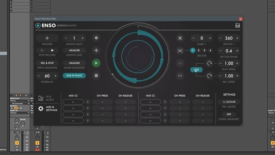275x155 pixels.
Task: Click the 1:1 round button
Action: pos(180,63)
